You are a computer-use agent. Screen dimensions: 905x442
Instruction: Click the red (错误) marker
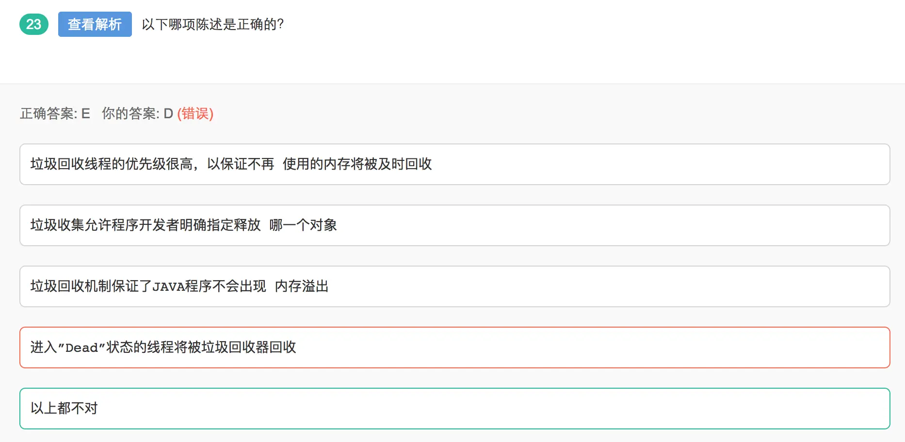[195, 113]
